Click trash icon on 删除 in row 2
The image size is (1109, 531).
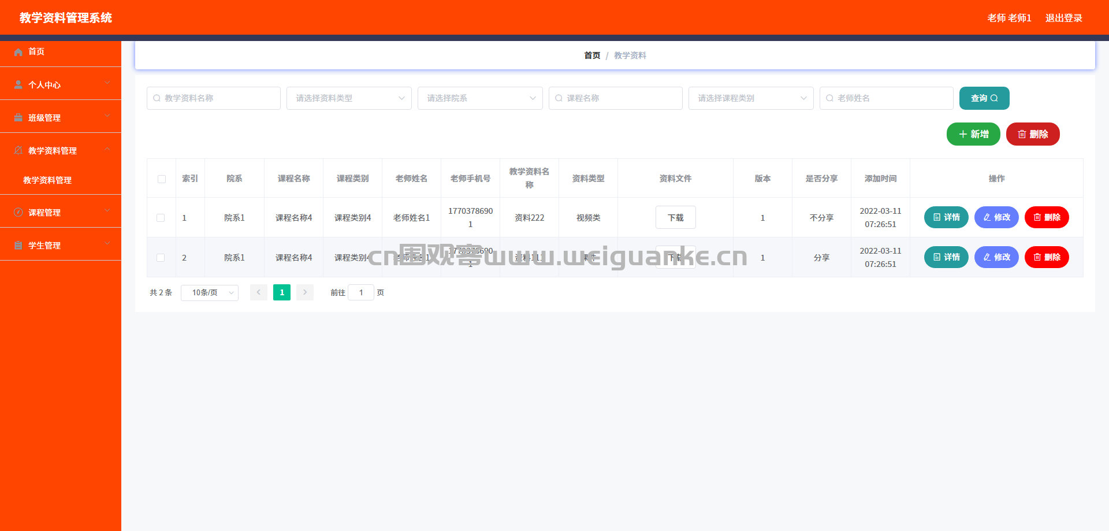[1037, 257]
